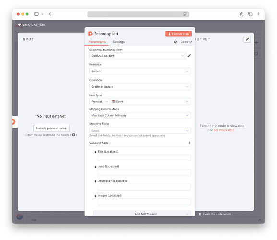
Task: Expand the Resource dropdown showing Record
Action: pyautogui.click(x=140, y=72)
